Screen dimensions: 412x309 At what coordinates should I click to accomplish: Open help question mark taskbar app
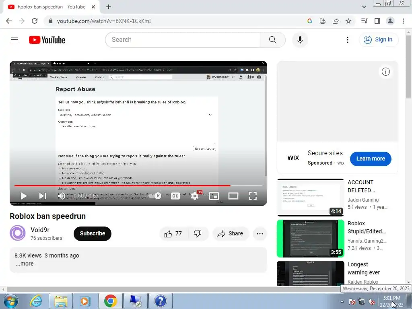[161, 301]
